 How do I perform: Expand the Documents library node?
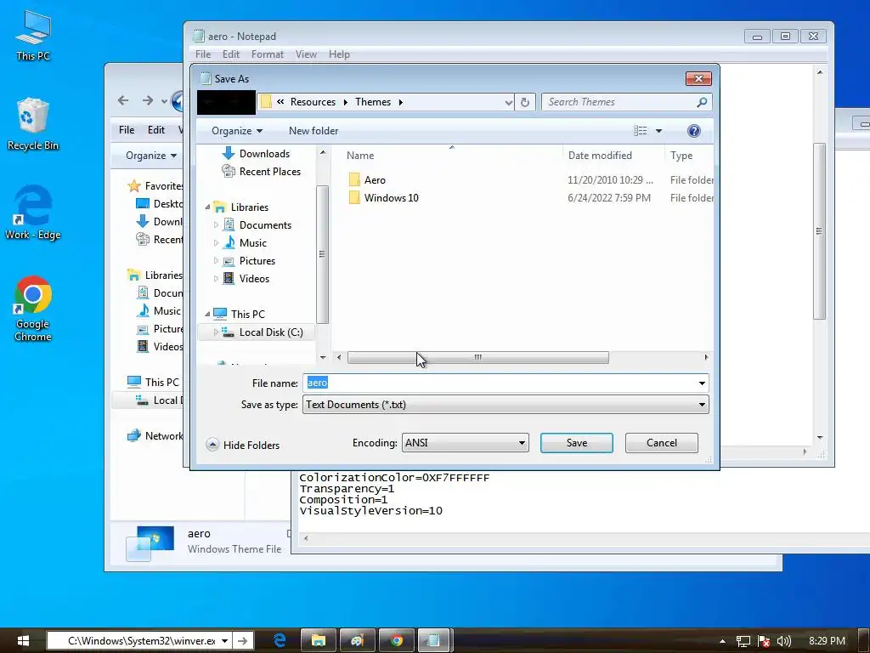coord(216,224)
